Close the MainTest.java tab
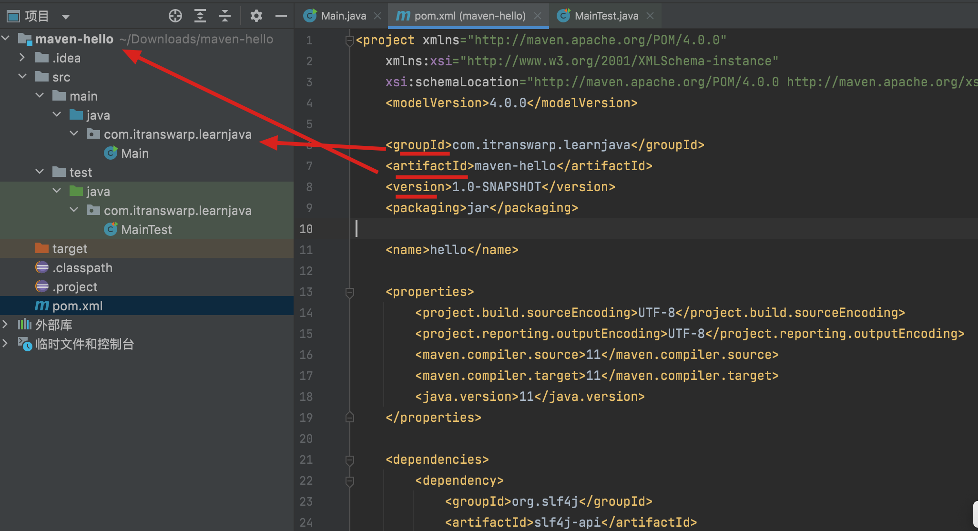This screenshot has height=531, width=978. [x=650, y=16]
